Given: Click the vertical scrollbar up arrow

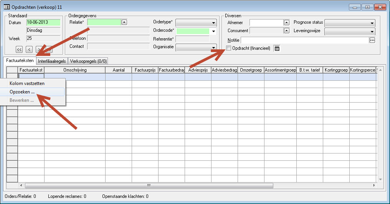Looking at the screenshot, I should click(x=380, y=70).
